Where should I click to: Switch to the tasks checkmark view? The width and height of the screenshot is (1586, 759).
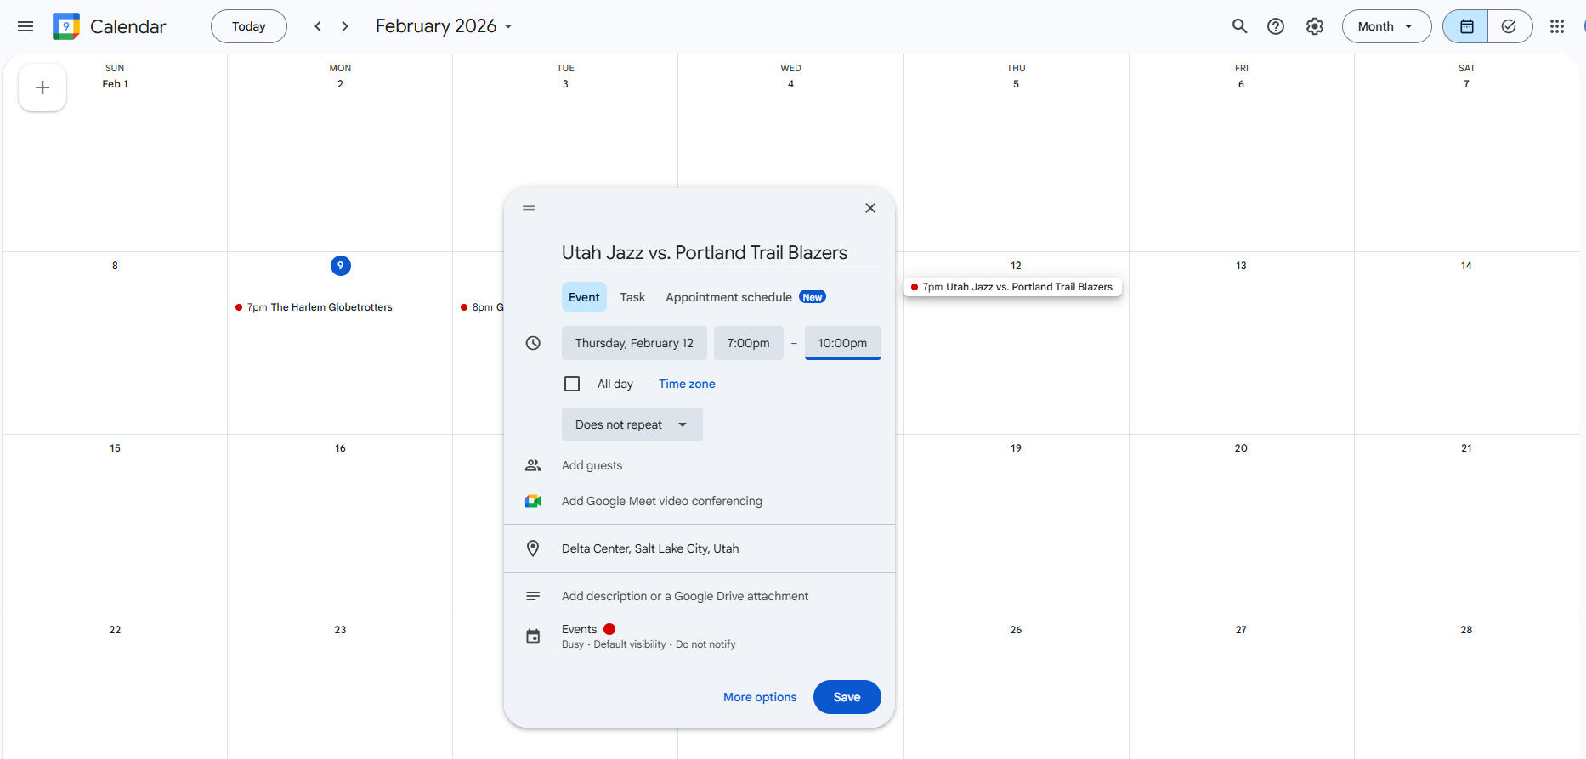(1510, 26)
